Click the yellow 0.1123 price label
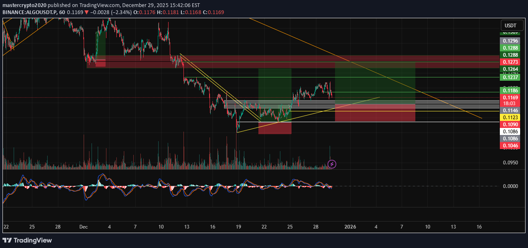 pyautogui.click(x=510, y=118)
